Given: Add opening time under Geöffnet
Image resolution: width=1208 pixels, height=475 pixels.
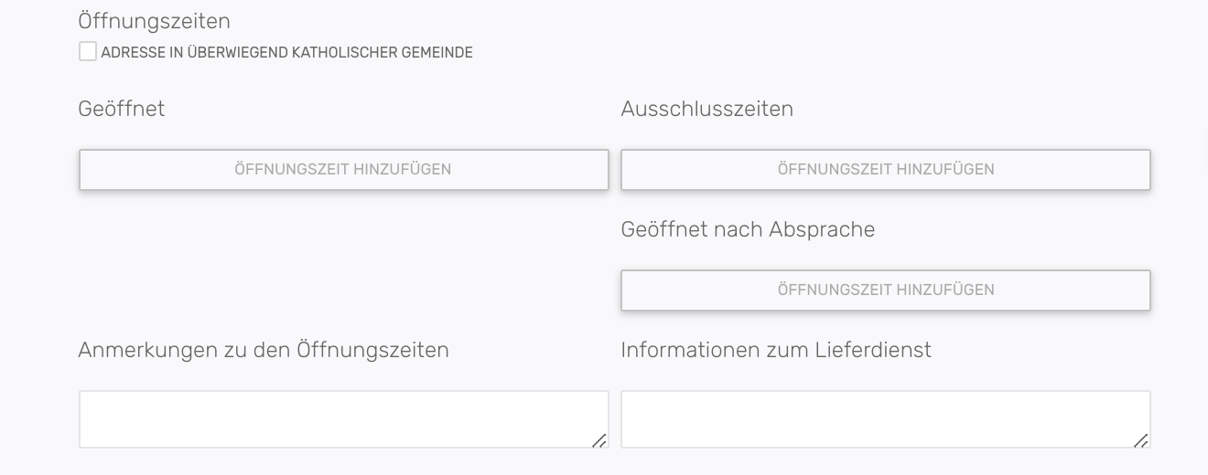Looking at the screenshot, I should (x=343, y=170).
